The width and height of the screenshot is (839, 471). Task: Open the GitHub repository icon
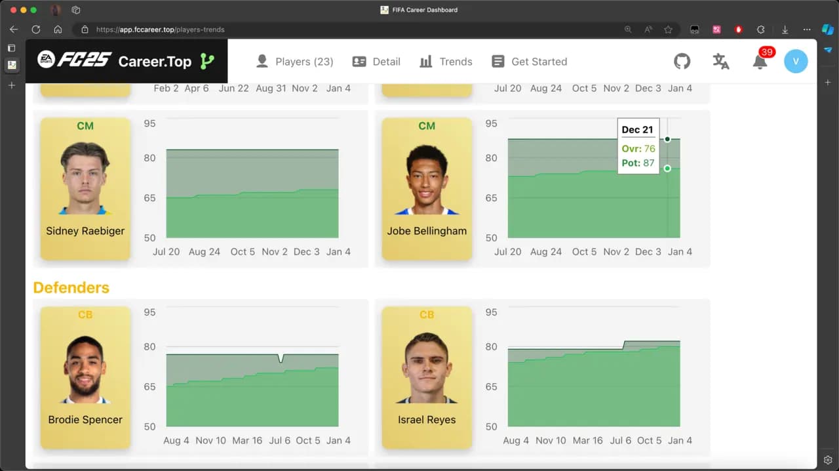pos(682,61)
